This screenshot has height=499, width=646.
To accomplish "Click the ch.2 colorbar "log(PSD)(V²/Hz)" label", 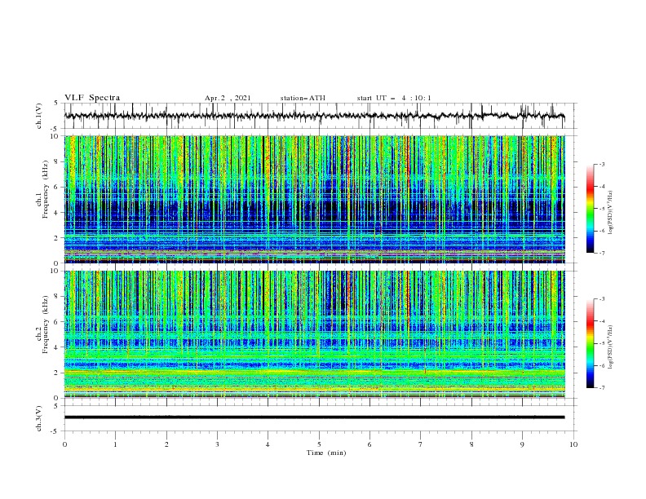I will point(611,347).
